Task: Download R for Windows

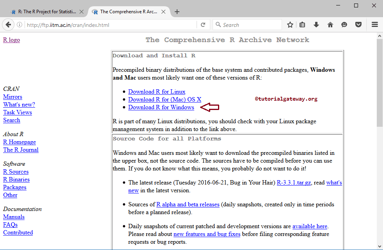Action: click(x=161, y=107)
